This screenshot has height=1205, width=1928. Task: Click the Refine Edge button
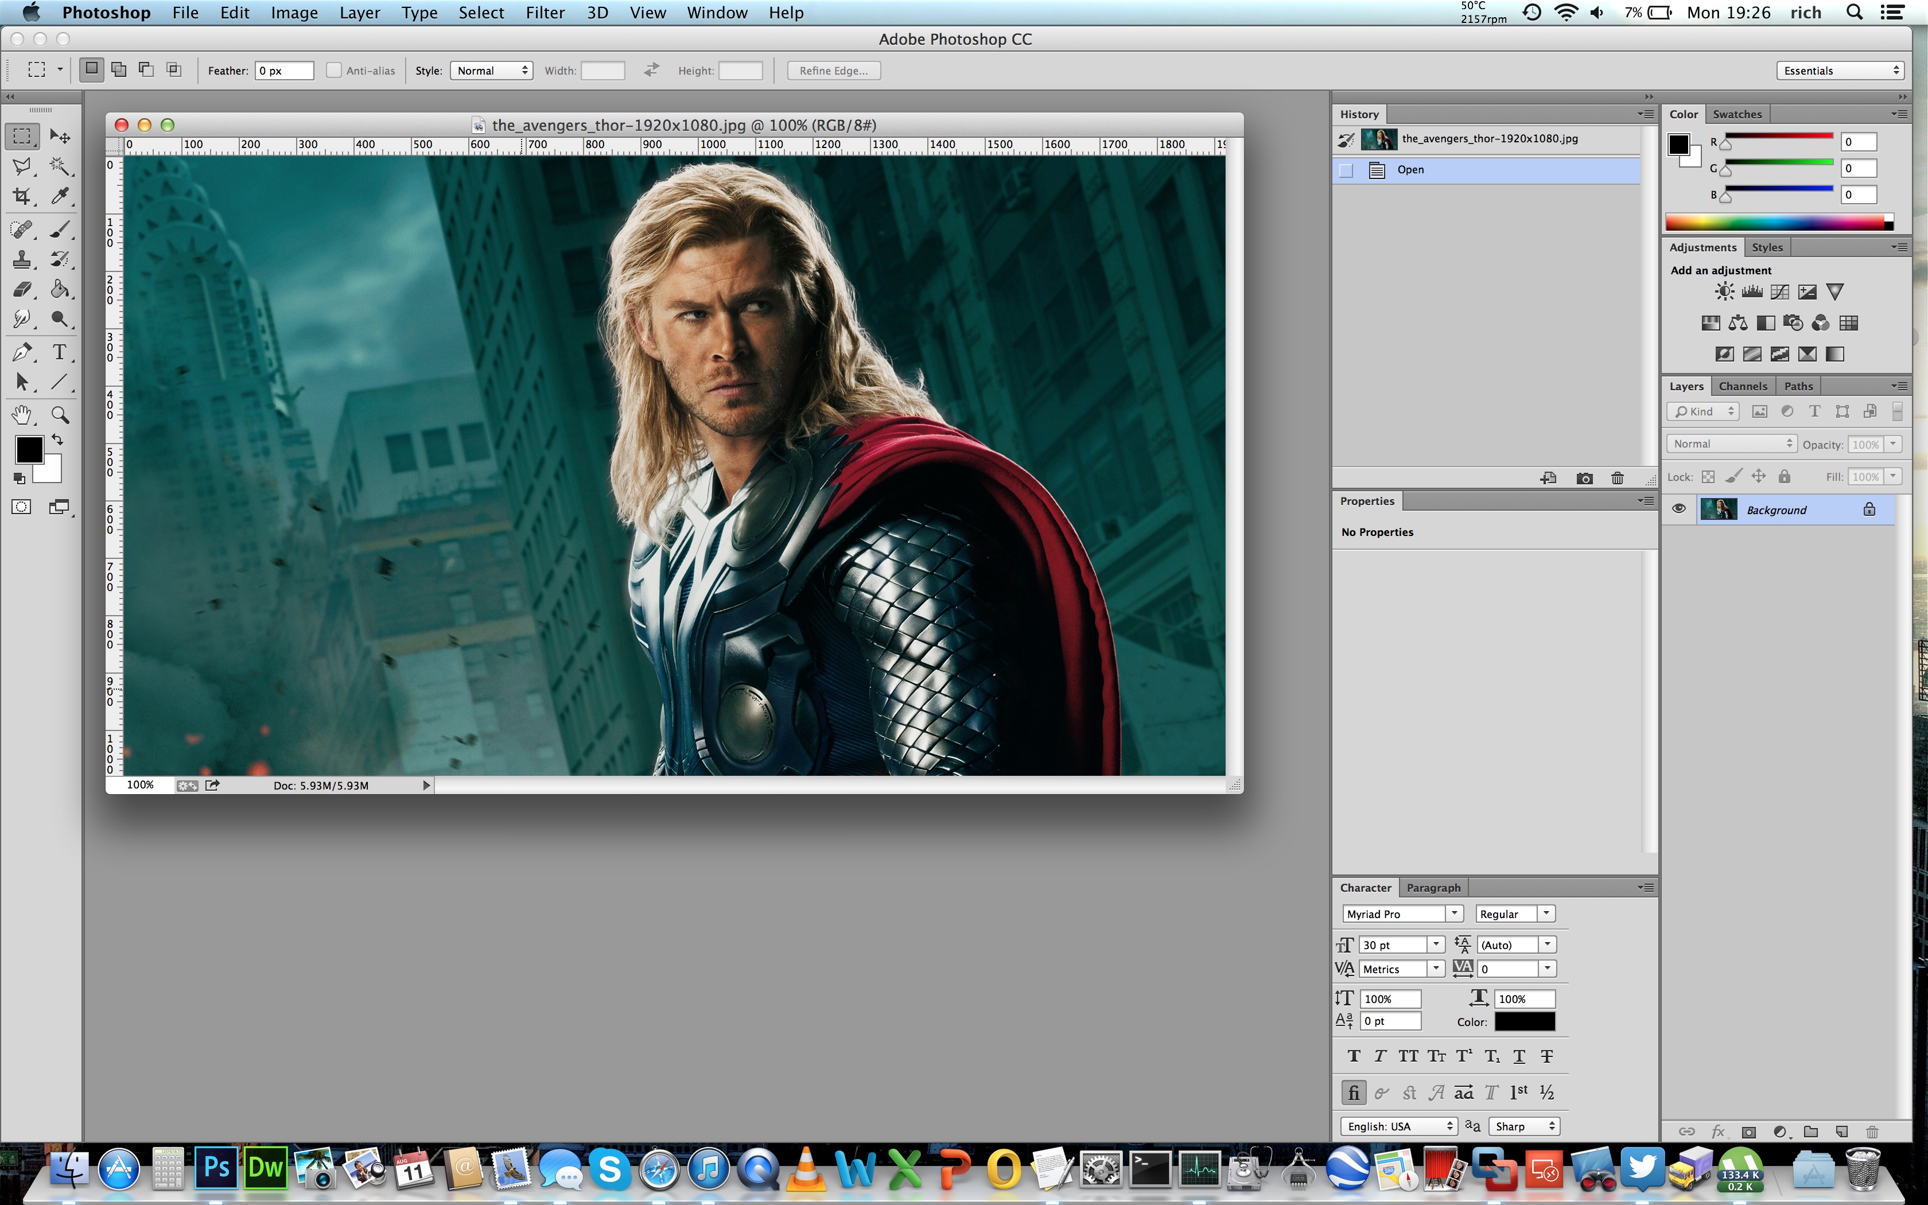(x=833, y=70)
